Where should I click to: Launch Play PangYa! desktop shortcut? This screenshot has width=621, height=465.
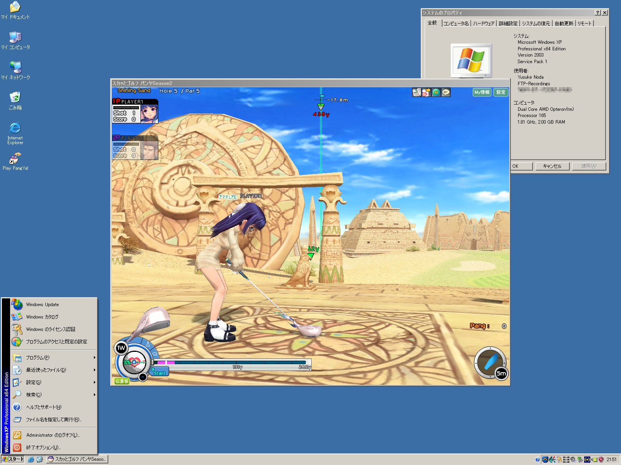coord(15,162)
